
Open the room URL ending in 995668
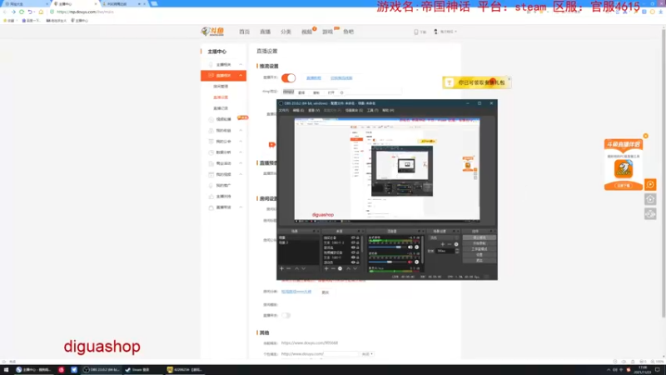tap(309, 343)
